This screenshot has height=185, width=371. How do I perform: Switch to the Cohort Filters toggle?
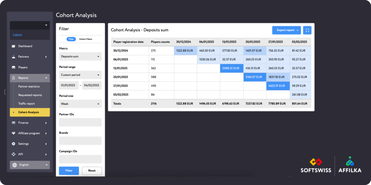click(85, 39)
